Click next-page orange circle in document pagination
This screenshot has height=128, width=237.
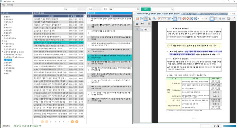point(72,122)
